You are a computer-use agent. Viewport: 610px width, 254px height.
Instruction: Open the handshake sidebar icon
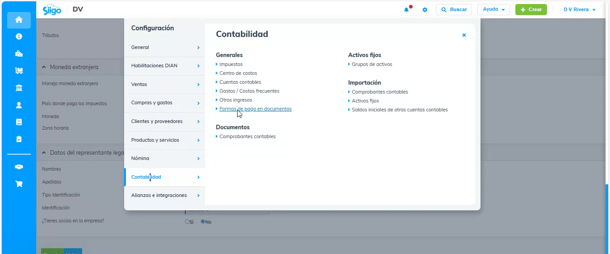coord(19,167)
